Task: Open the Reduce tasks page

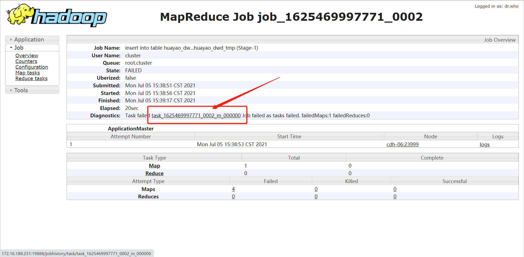Action: click(x=31, y=79)
